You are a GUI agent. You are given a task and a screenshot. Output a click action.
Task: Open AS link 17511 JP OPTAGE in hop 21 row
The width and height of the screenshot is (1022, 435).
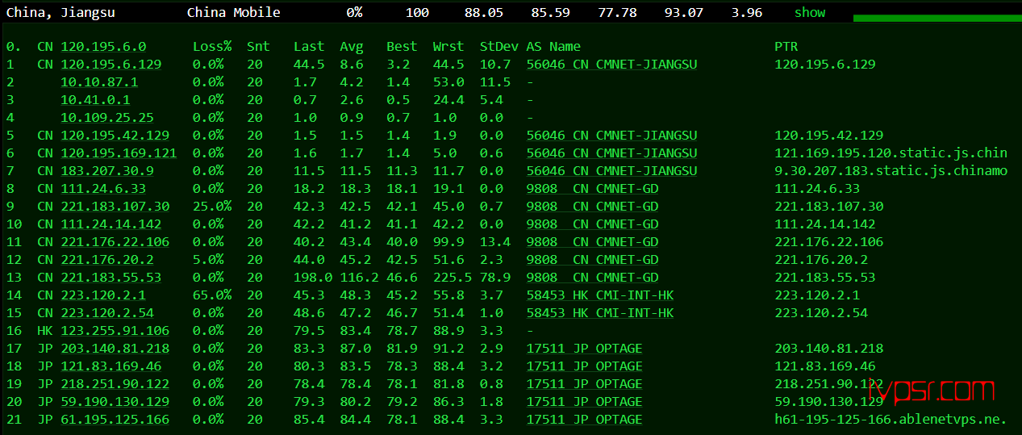(584, 420)
